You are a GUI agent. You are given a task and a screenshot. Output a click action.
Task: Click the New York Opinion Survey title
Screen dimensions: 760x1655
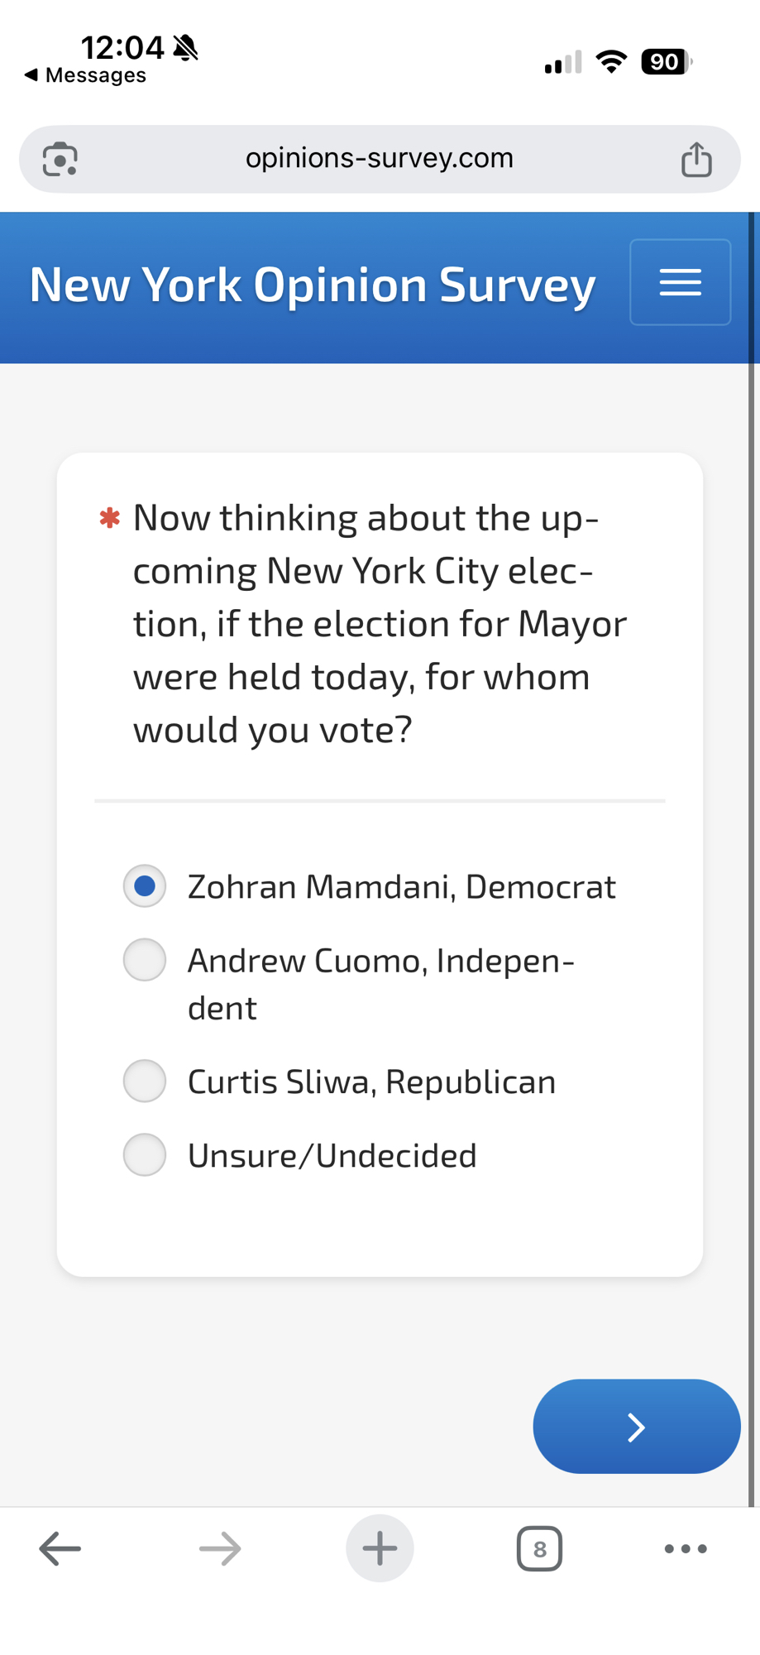[313, 285]
